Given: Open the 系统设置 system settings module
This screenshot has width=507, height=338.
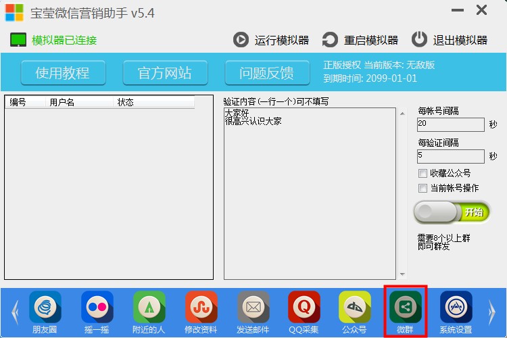Looking at the screenshot, I should [x=456, y=308].
